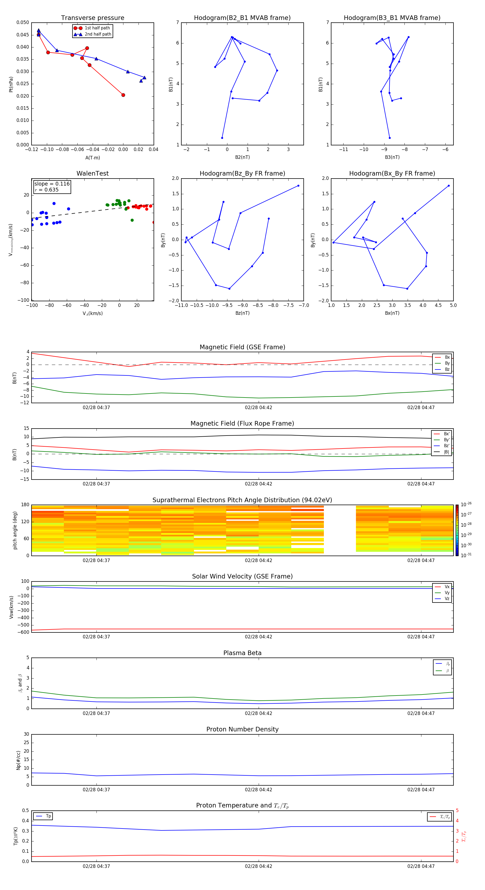The image size is (485, 890).
Task: Click 'Magnetic Field (GSE Frame)' title
Action: [x=242, y=347]
